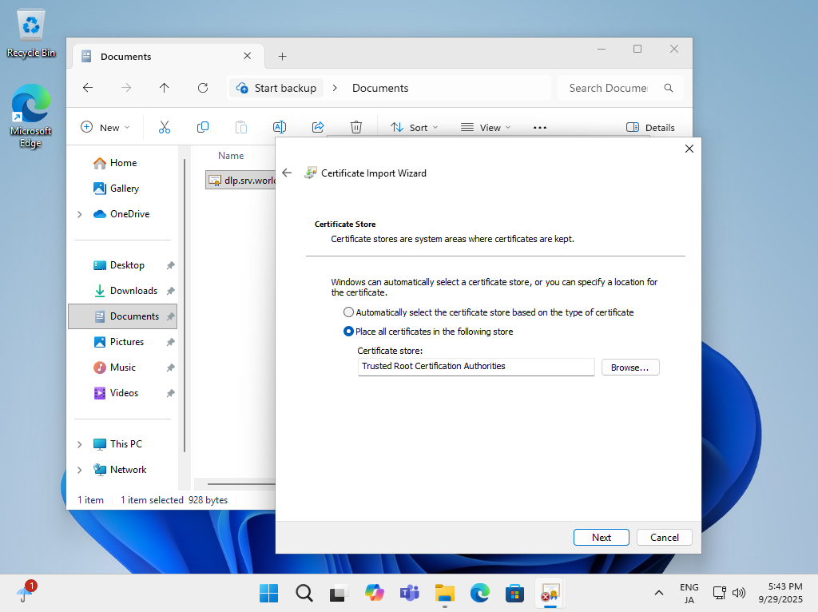Expand the This PC tree node
Viewport: 818px width, 612px height.
point(79,444)
